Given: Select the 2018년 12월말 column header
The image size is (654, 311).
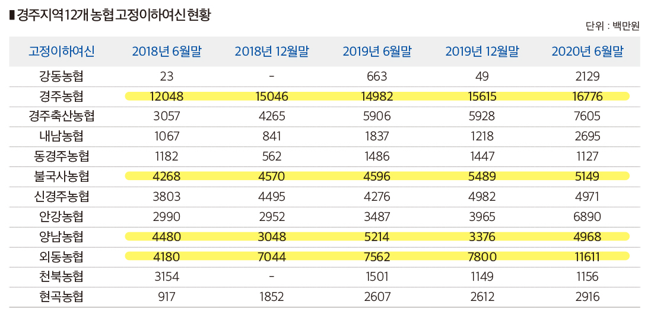Looking at the screenshot, I should coord(272,52).
